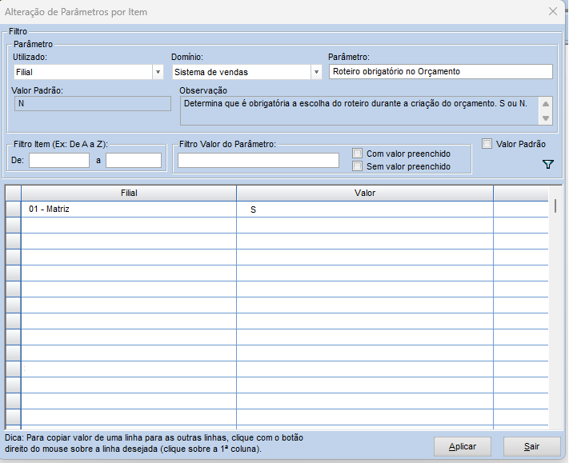Click the Aplicar button
Image resolution: width=569 pixels, height=463 pixels.
pyautogui.click(x=462, y=447)
